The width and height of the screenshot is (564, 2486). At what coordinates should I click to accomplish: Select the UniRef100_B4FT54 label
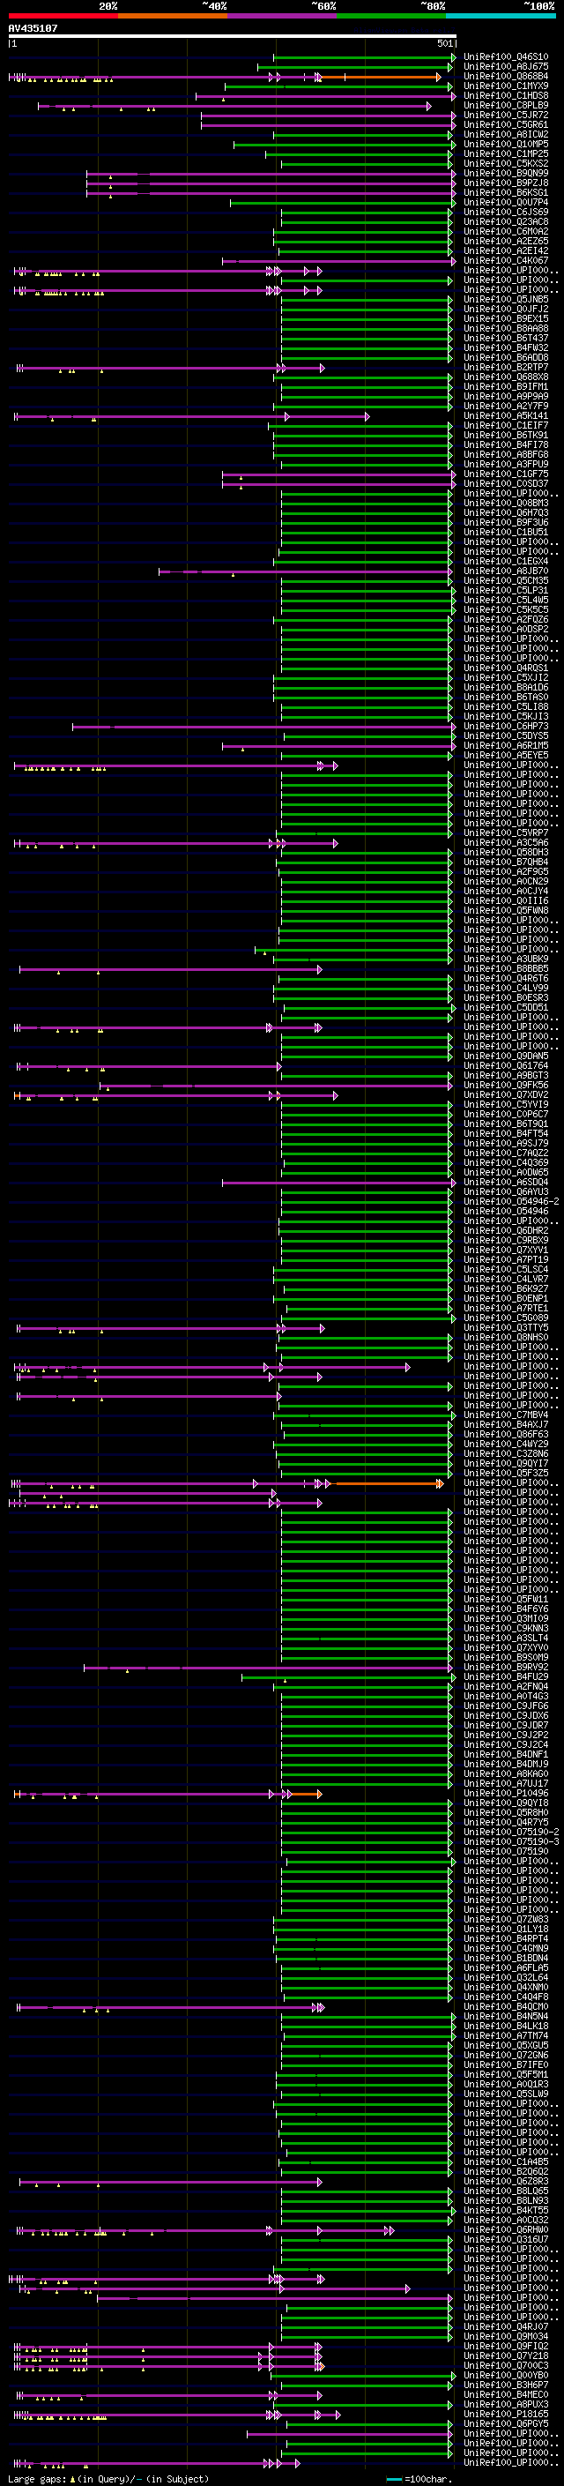506,1133
